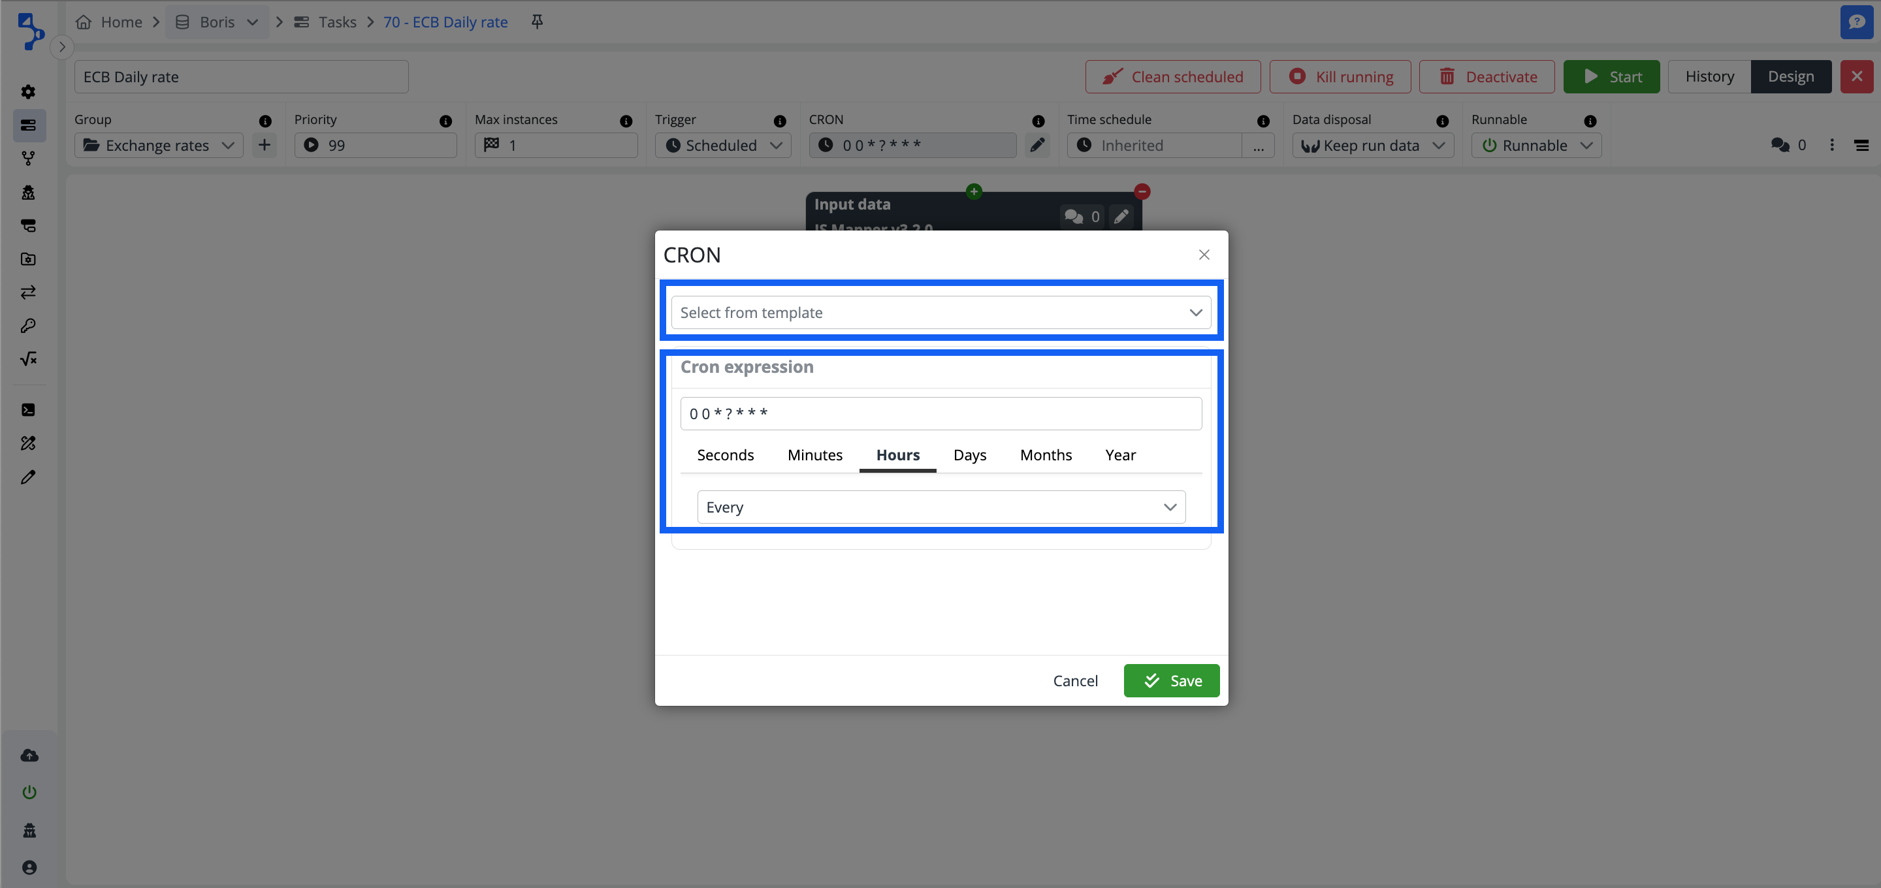1881x888 pixels.
Task: Click green power icon in sidebar
Action: click(29, 792)
